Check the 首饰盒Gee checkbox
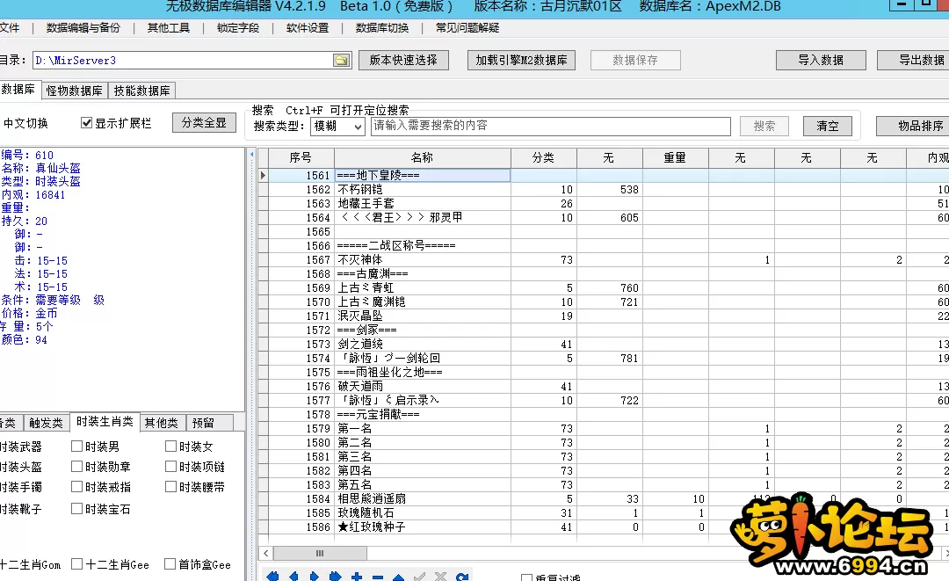Viewport: 949px width, 581px height. click(x=170, y=564)
